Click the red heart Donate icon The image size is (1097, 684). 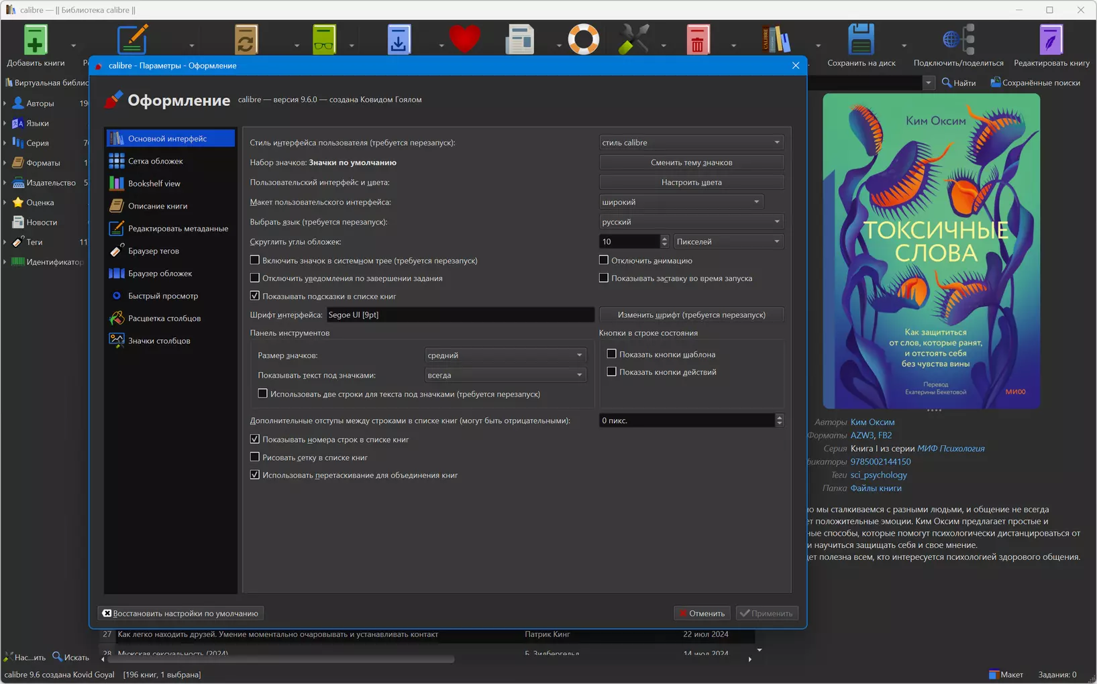pyautogui.click(x=464, y=39)
